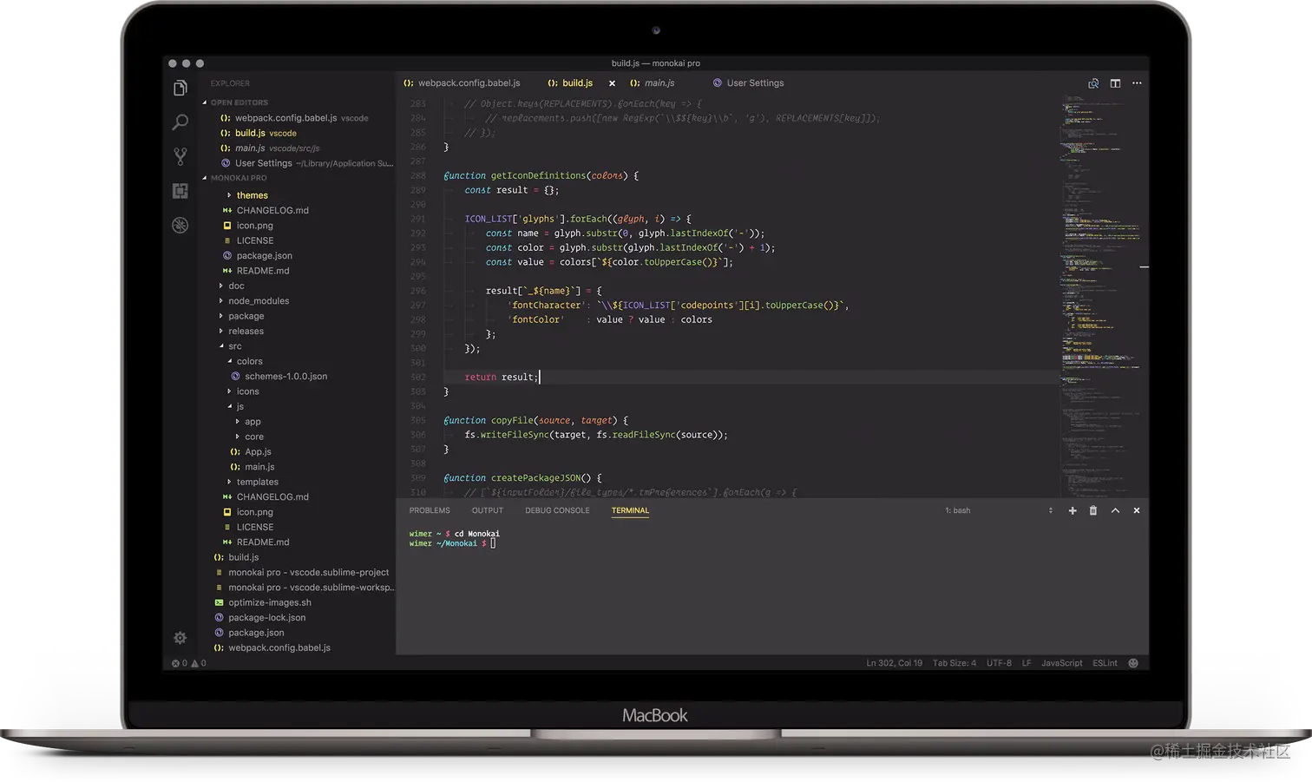The height and width of the screenshot is (782, 1312).
Task: Create a new terminal with plus icon
Action: 1073,510
